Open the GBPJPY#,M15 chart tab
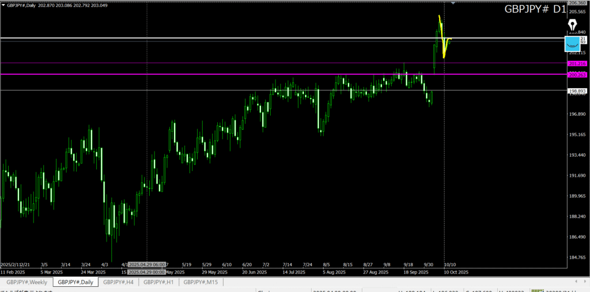This screenshot has width=590, height=292. tap(201, 282)
